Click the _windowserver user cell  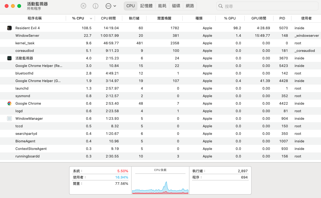tap(307, 36)
